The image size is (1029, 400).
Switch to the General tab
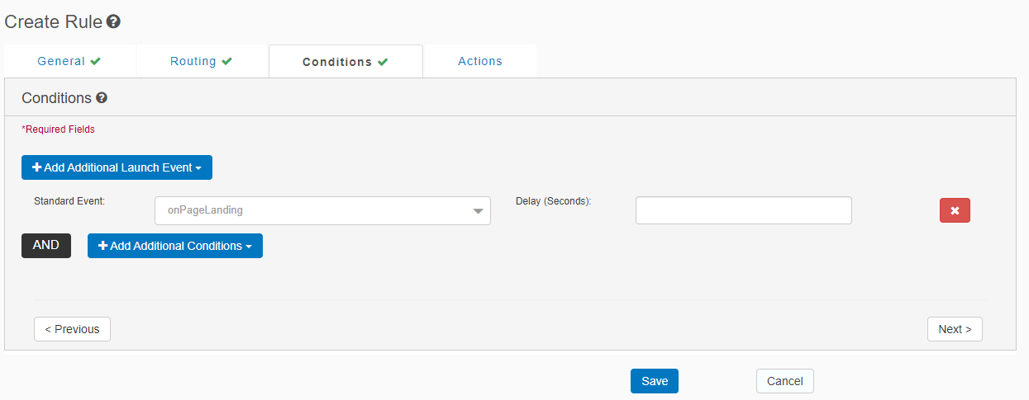62,61
